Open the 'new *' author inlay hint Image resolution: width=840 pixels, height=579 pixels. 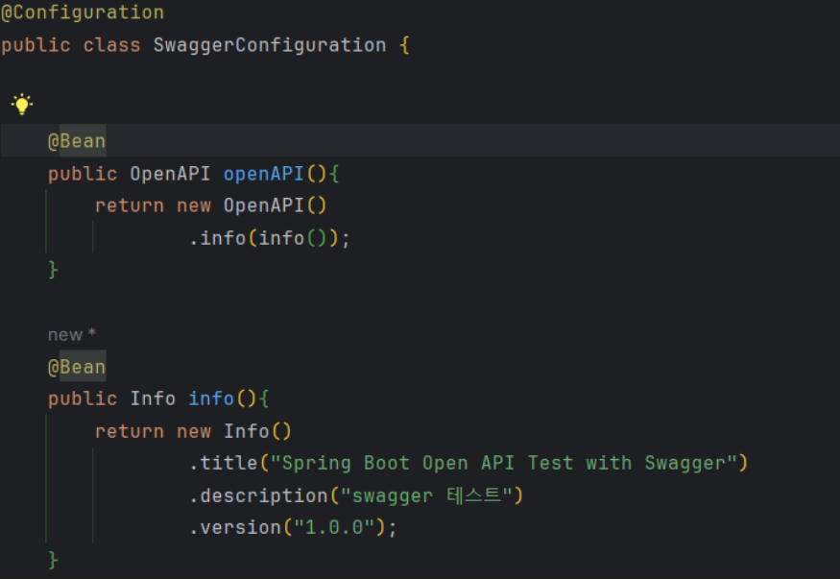tap(72, 335)
